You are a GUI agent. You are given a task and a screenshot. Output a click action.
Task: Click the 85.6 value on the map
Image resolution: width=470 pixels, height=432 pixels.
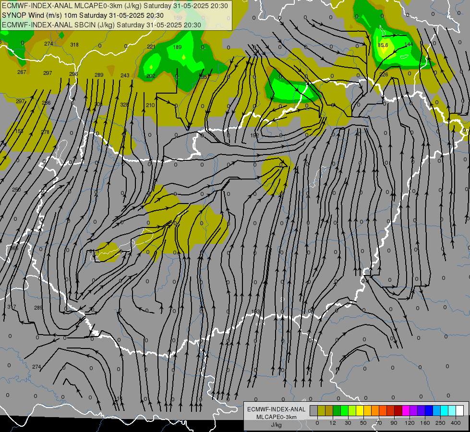point(383,45)
